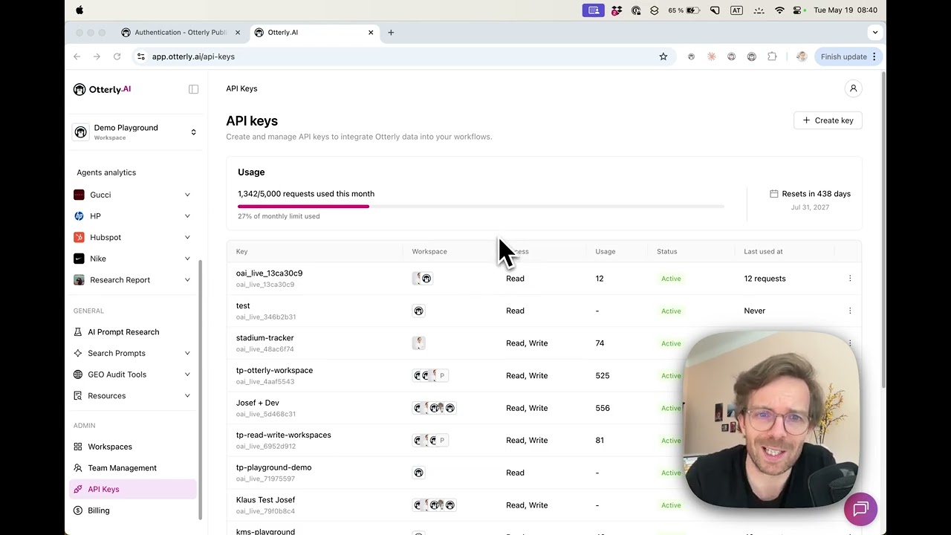Click the tp-playground-demo key name
The width and height of the screenshot is (951, 535).
pyautogui.click(x=273, y=467)
